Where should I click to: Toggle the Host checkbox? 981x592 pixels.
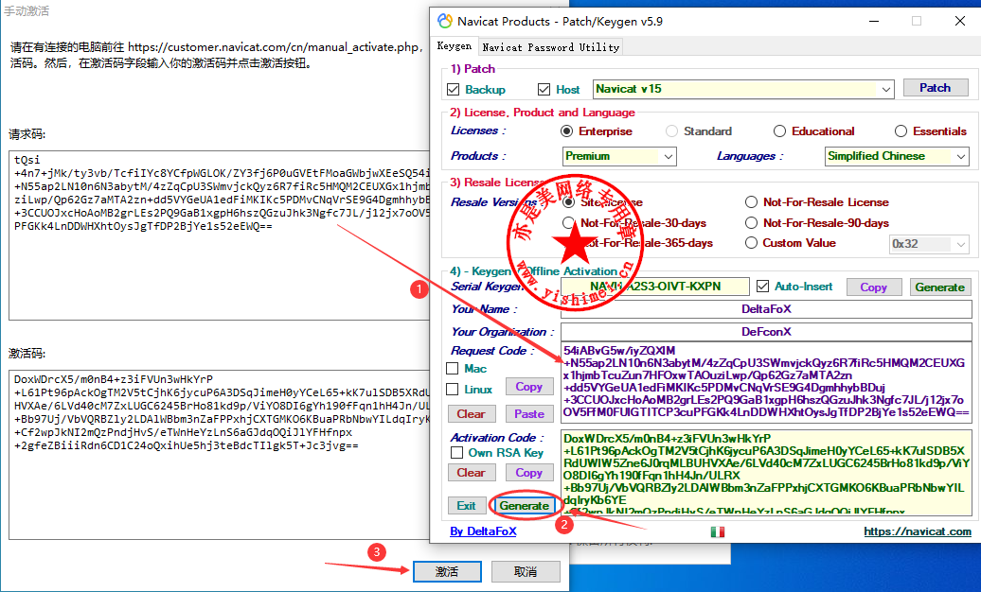click(x=544, y=90)
